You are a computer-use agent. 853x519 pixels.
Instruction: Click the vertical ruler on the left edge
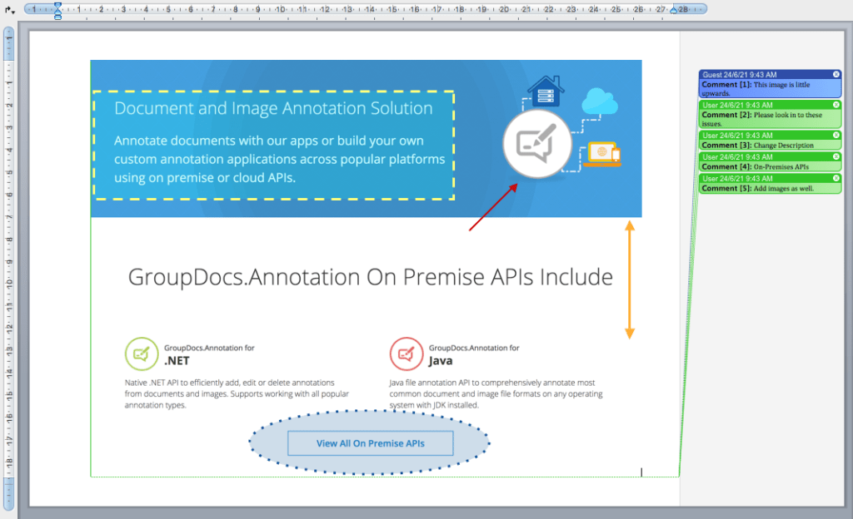[10, 250]
